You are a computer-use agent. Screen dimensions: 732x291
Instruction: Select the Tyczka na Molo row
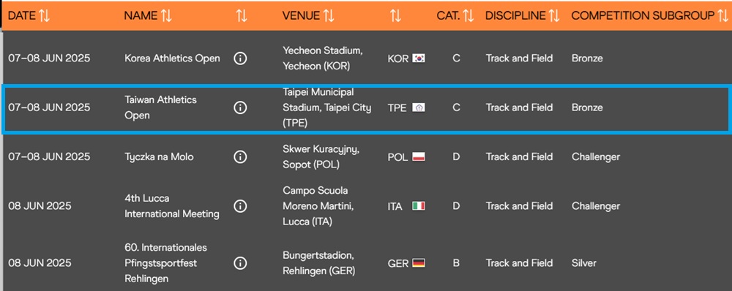366,156
